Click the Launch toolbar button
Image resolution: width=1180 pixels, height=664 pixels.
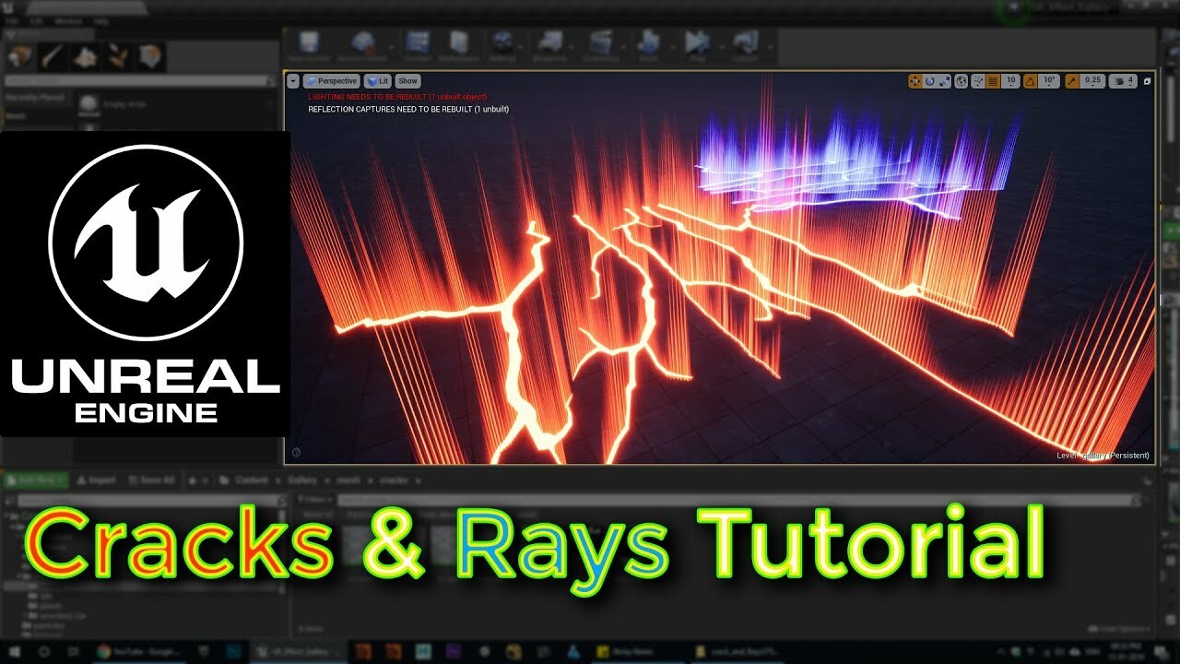coord(745,44)
